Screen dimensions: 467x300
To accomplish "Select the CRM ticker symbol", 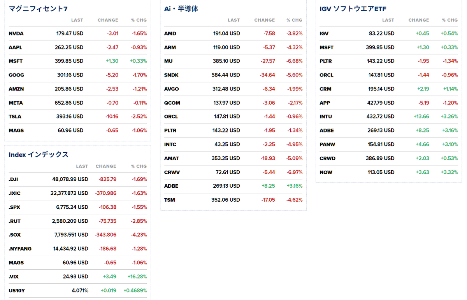I will pyautogui.click(x=325, y=89).
